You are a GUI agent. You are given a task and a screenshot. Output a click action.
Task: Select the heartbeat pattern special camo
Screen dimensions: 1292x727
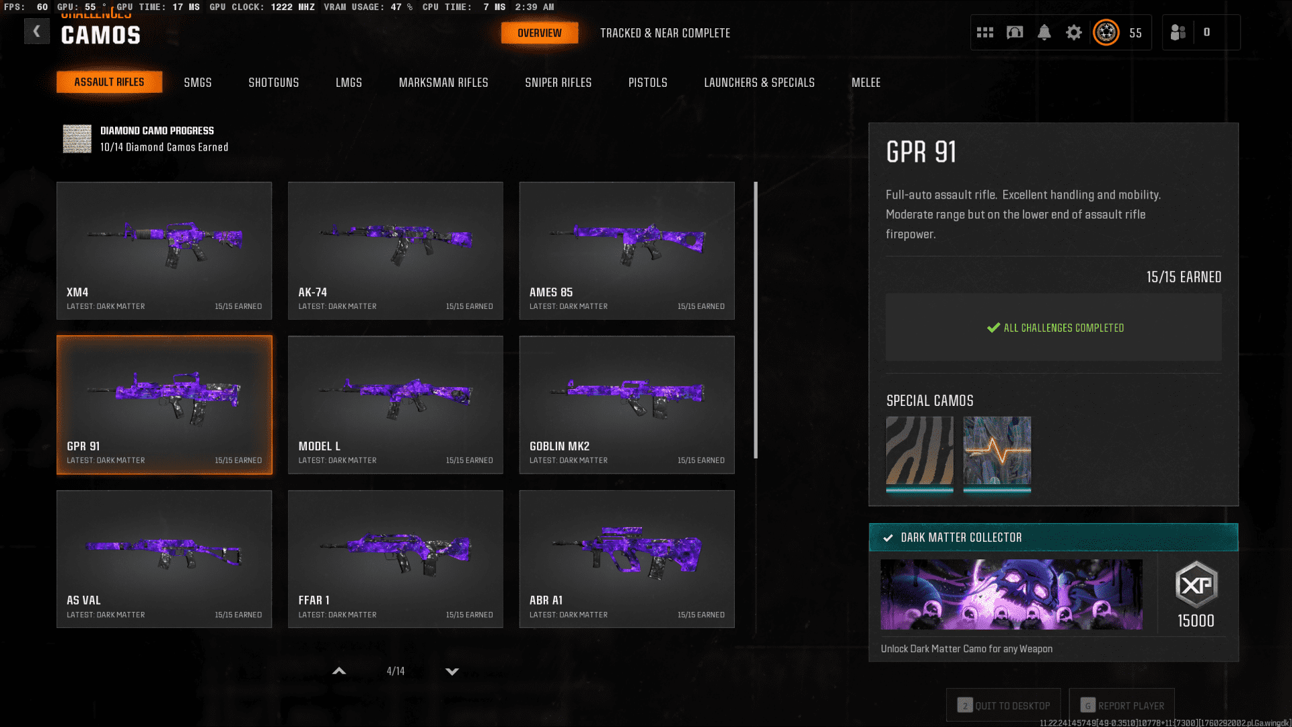click(997, 452)
